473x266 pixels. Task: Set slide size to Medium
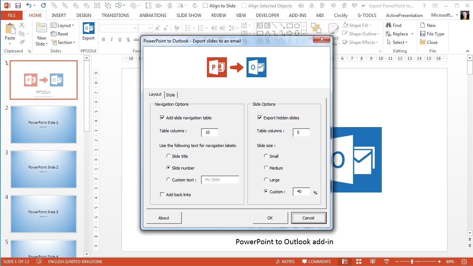(266, 168)
